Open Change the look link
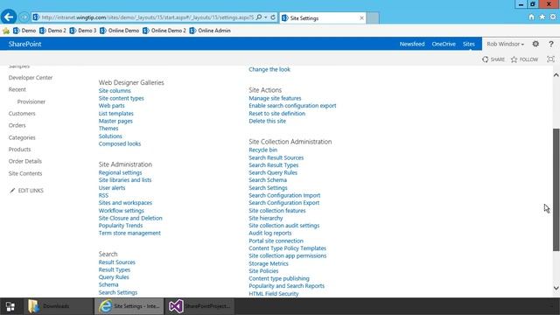 coord(269,69)
